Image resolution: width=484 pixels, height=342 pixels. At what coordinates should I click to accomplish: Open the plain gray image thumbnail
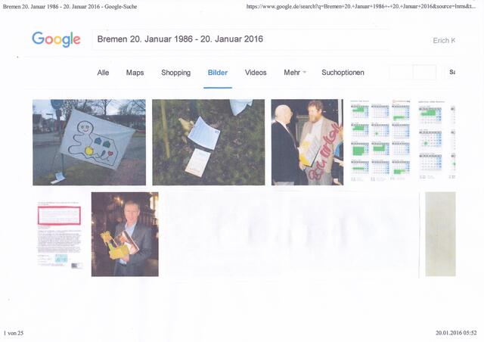[440, 234]
